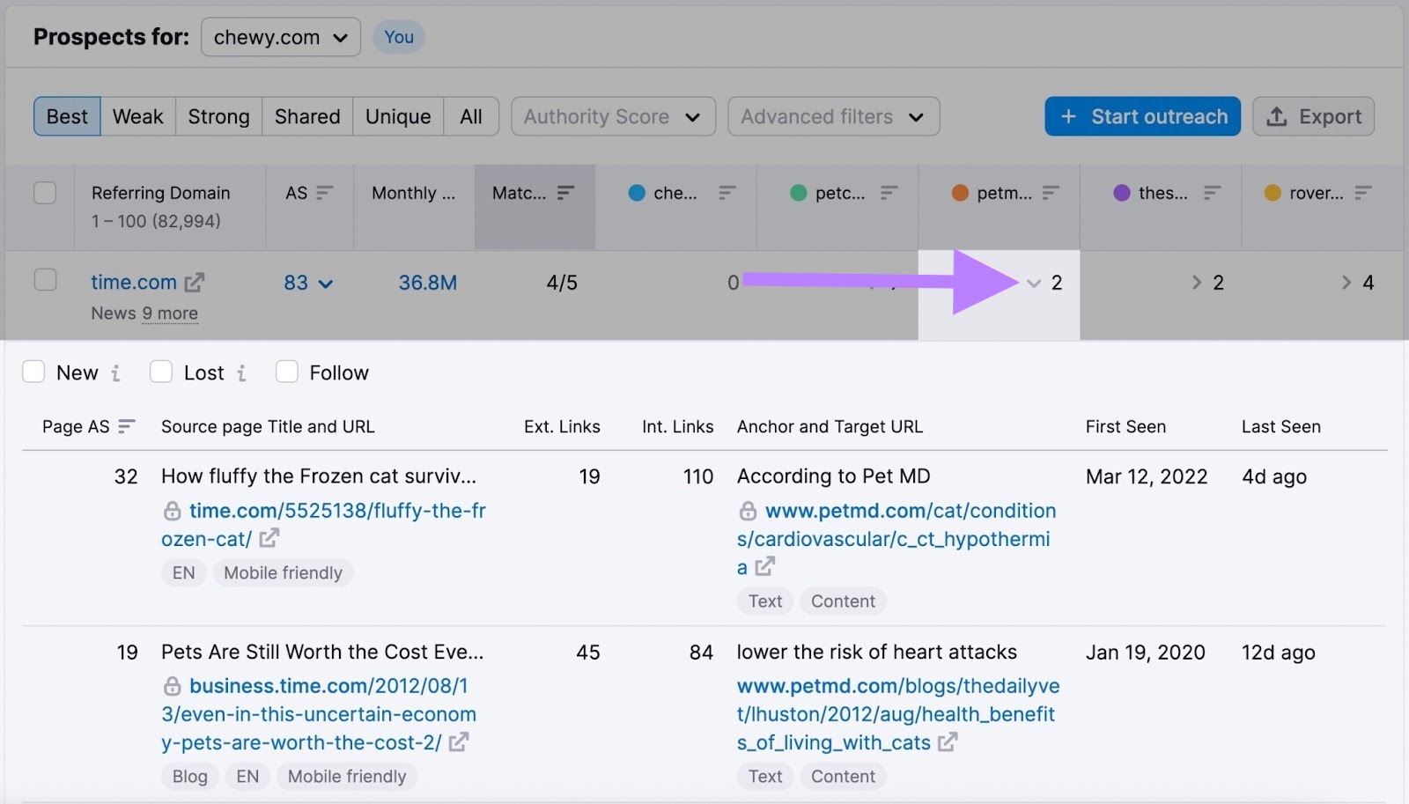
Task: Click the info icon next to New
Action: [116, 372]
